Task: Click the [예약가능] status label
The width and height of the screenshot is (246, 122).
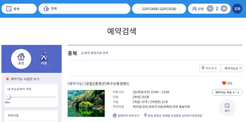Action: pyautogui.click(x=75, y=83)
